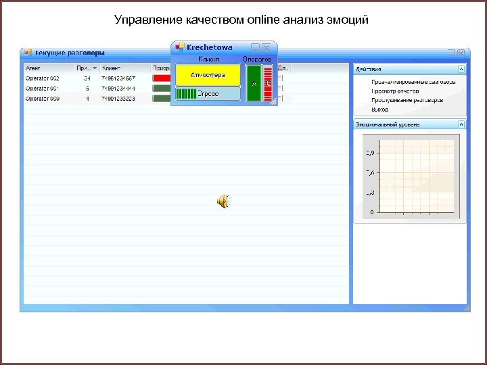Click the client phone number for Operator 000
The width and height of the screenshot is (487, 365).
click(118, 99)
